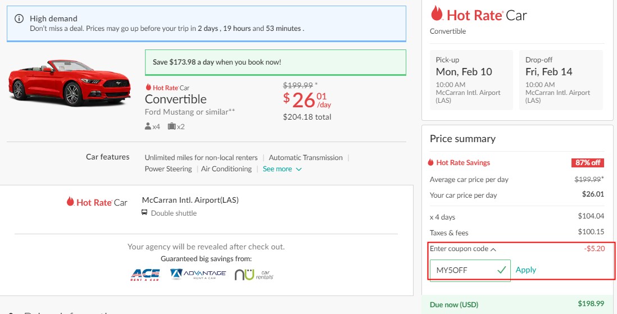Click the Double shuttle text
Screen dimensions: 617x314
174,213
